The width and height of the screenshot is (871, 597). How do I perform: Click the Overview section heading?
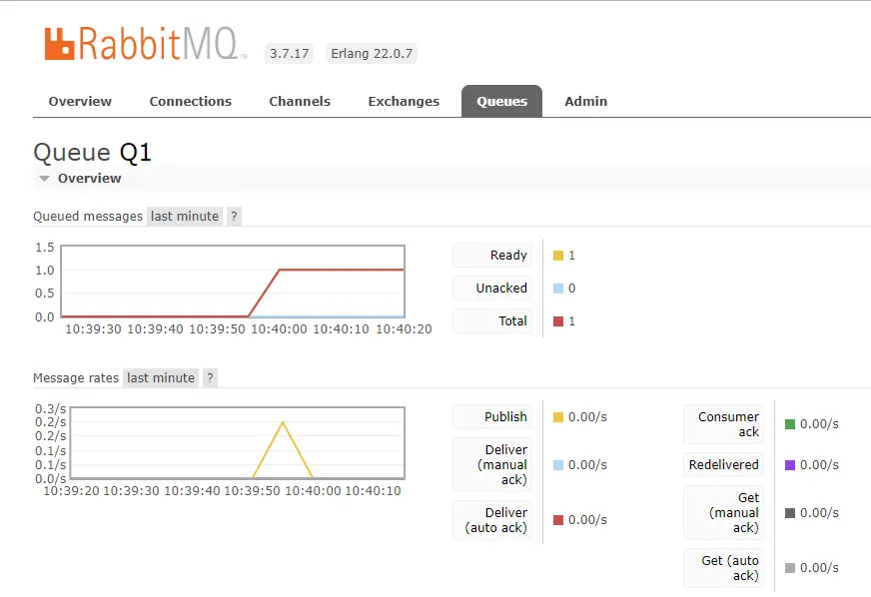(90, 179)
